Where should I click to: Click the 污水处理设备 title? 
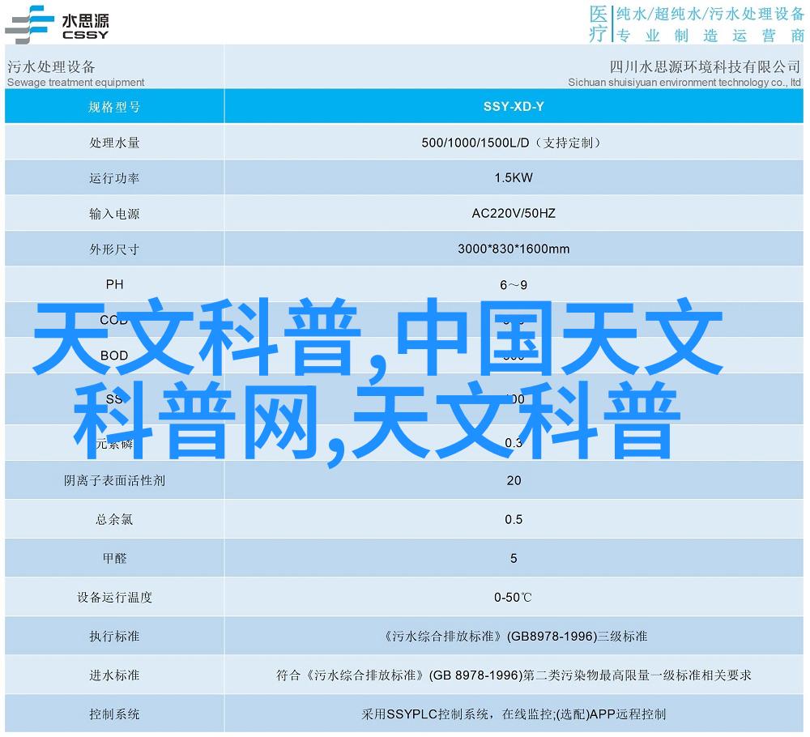click(51, 66)
